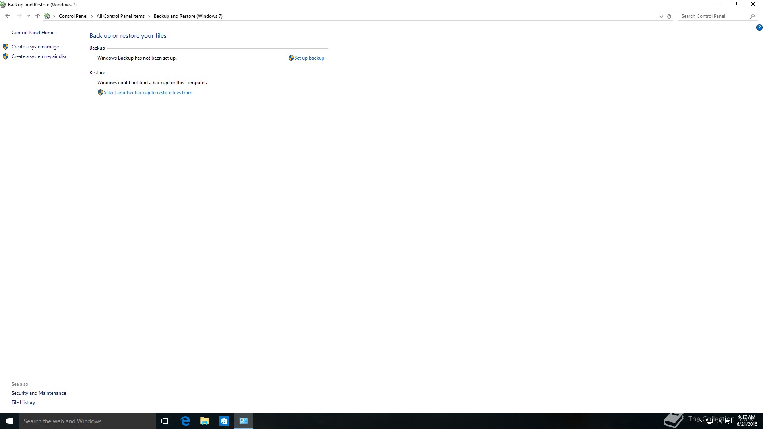The image size is (763, 429).
Task: Go up one level with the Up arrow
Action: [38, 16]
